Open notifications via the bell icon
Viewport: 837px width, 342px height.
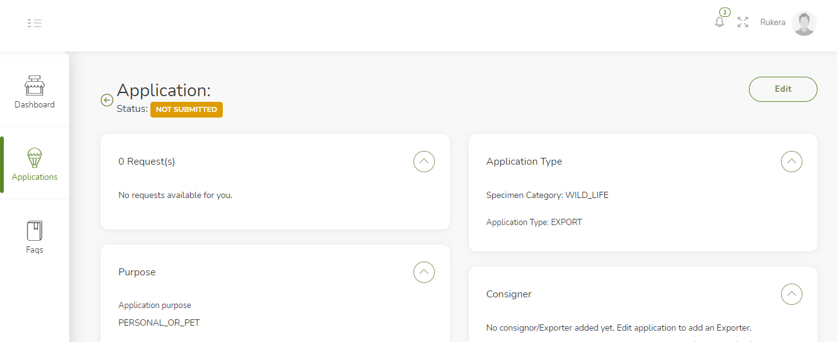(719, 22)
